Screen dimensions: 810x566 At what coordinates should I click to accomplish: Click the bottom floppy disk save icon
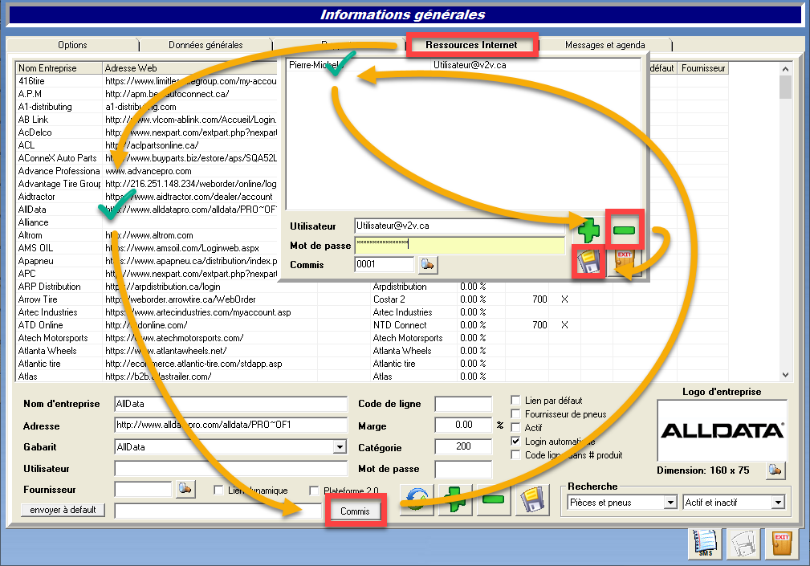tap(532, 500)
